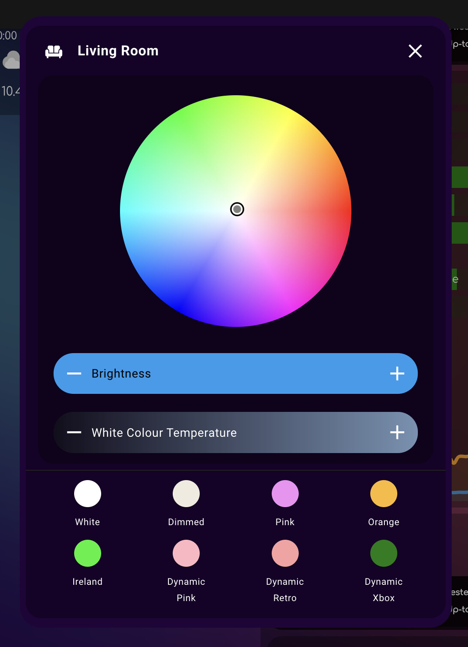Click the circular selector on the color wheel
The width and height of the screenshot is (468, 647).
[x=237, y=209]
